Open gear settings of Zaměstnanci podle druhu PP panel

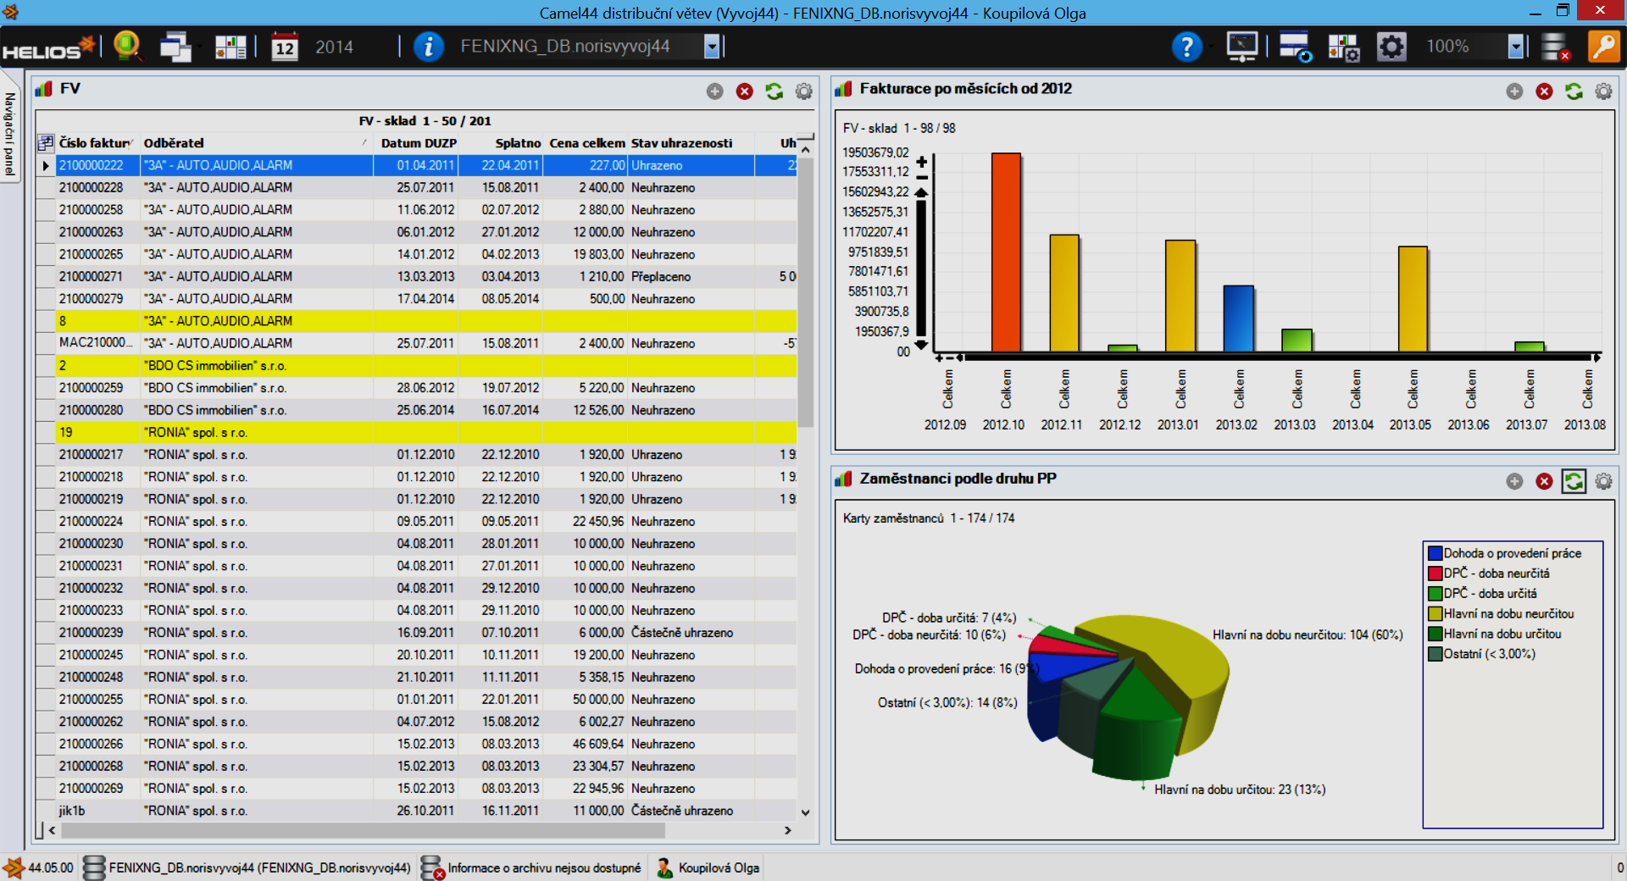1604,481
